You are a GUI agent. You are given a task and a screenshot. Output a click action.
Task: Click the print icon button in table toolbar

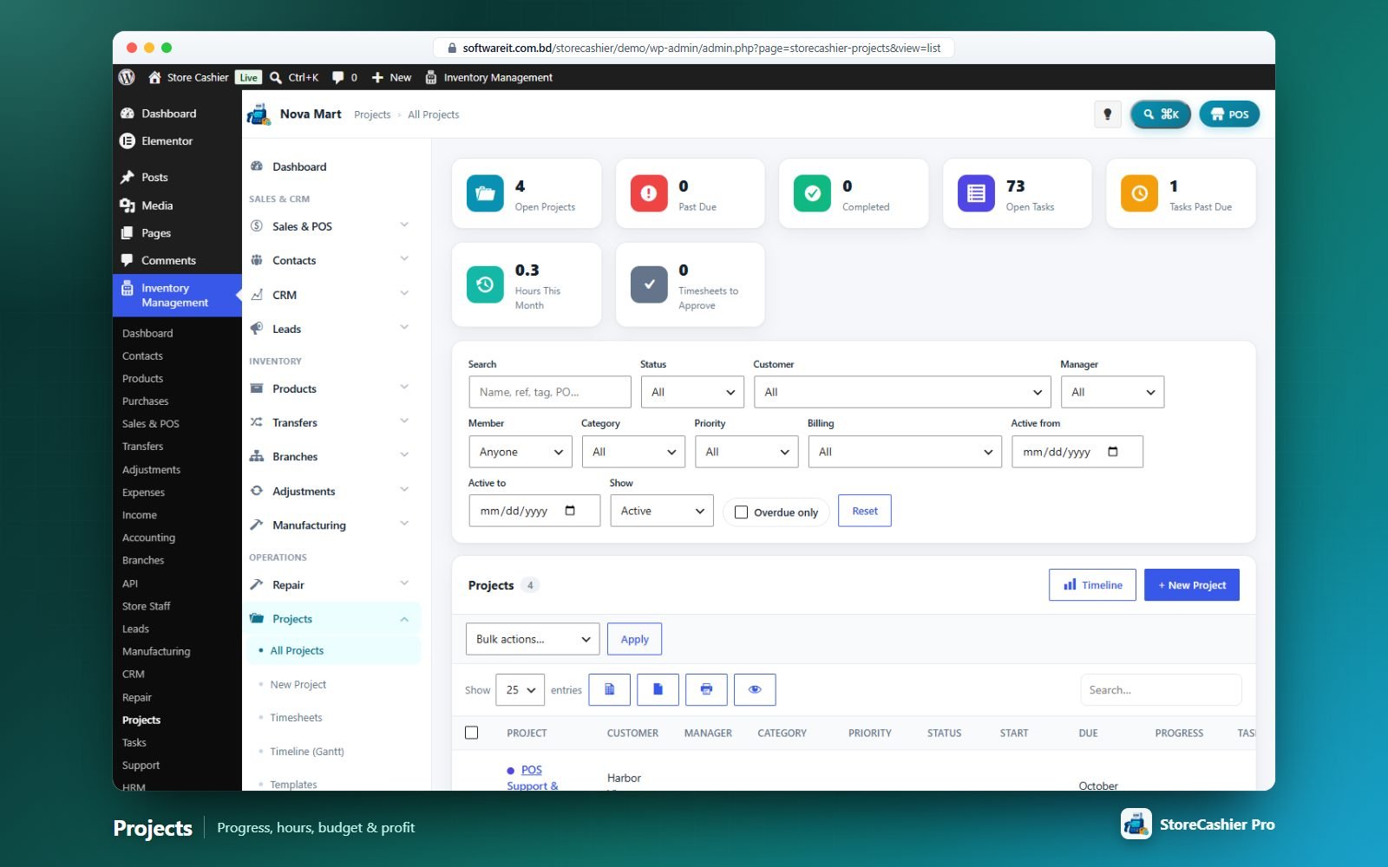(706, 689)
